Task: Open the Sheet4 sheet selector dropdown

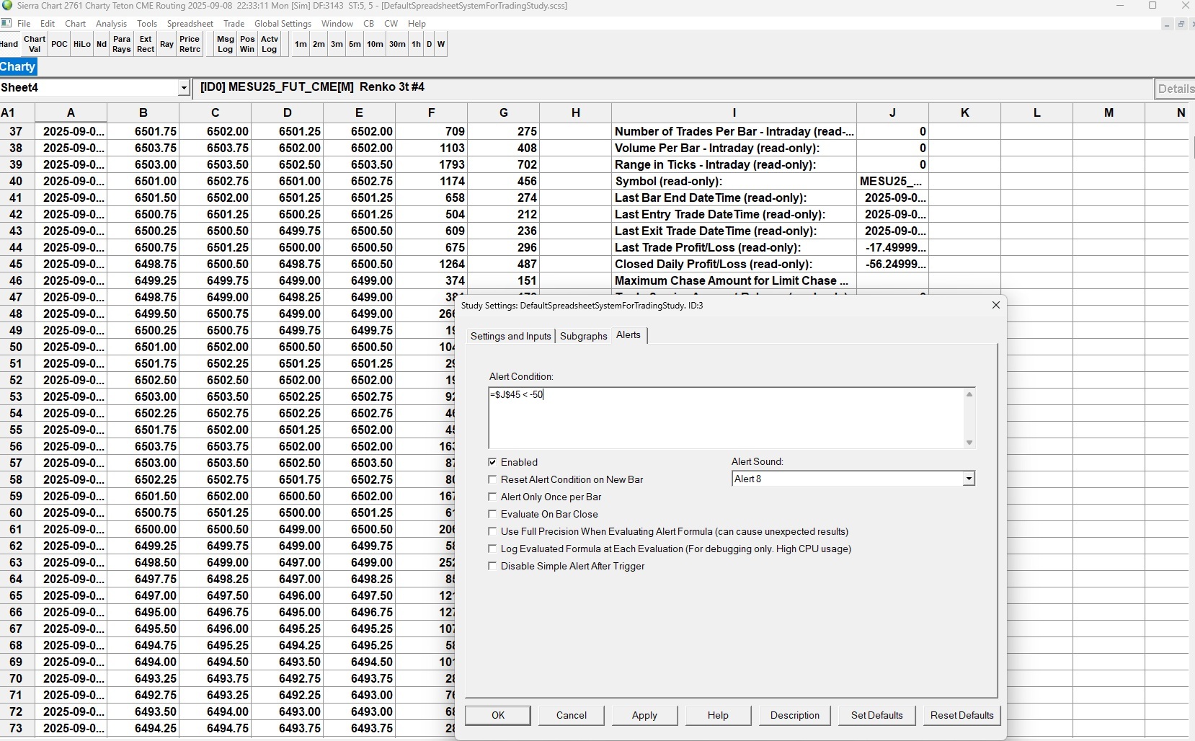Action: click(184, 88)
